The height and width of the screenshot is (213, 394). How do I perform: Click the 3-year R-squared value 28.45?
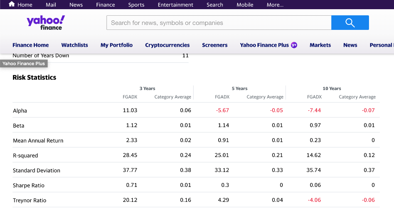pos(130,156)
